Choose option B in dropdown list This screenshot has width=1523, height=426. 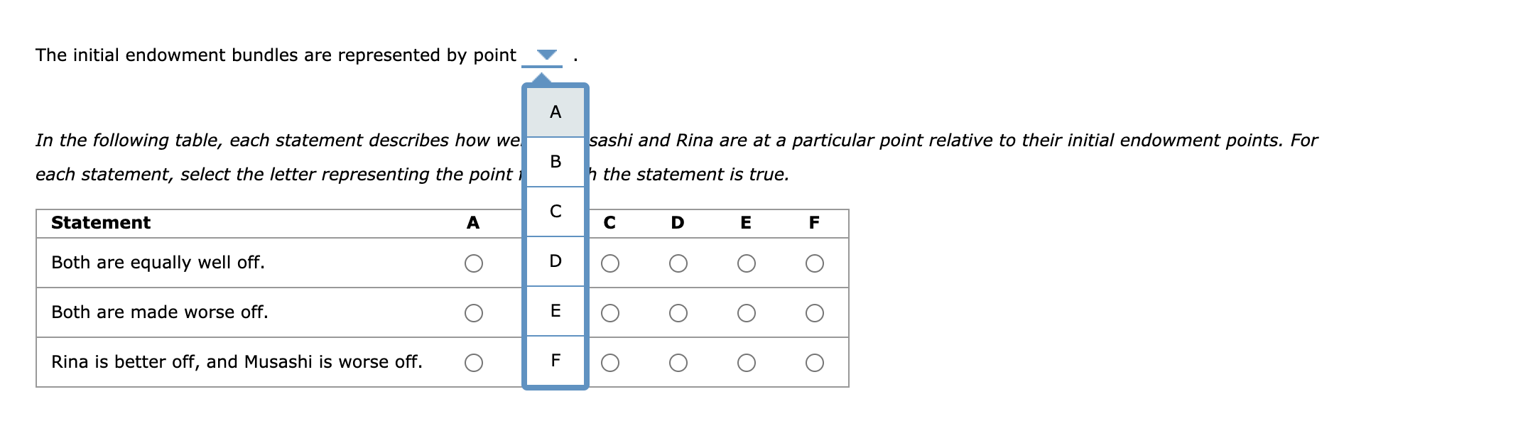tap(555, 162)
